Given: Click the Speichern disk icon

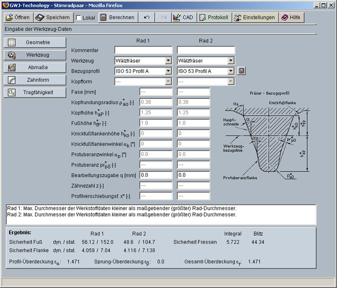Looking at the screenshot, I should pos(40,17).
